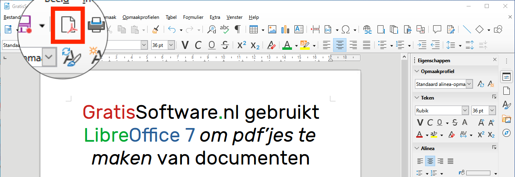The image size is (515, 177).
Task: Open more options for the Alinea section
Action: tap(494, 148)
